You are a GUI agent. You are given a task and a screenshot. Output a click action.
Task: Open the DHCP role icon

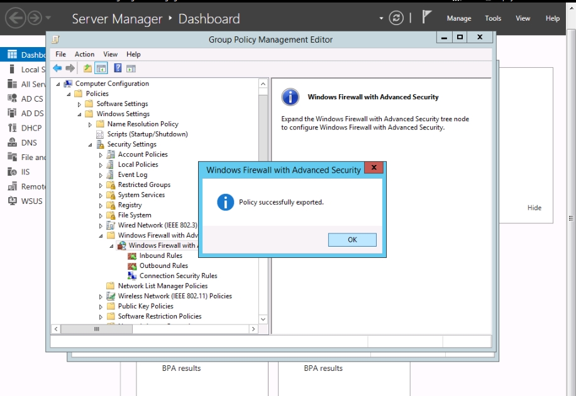tap(12, 128)
